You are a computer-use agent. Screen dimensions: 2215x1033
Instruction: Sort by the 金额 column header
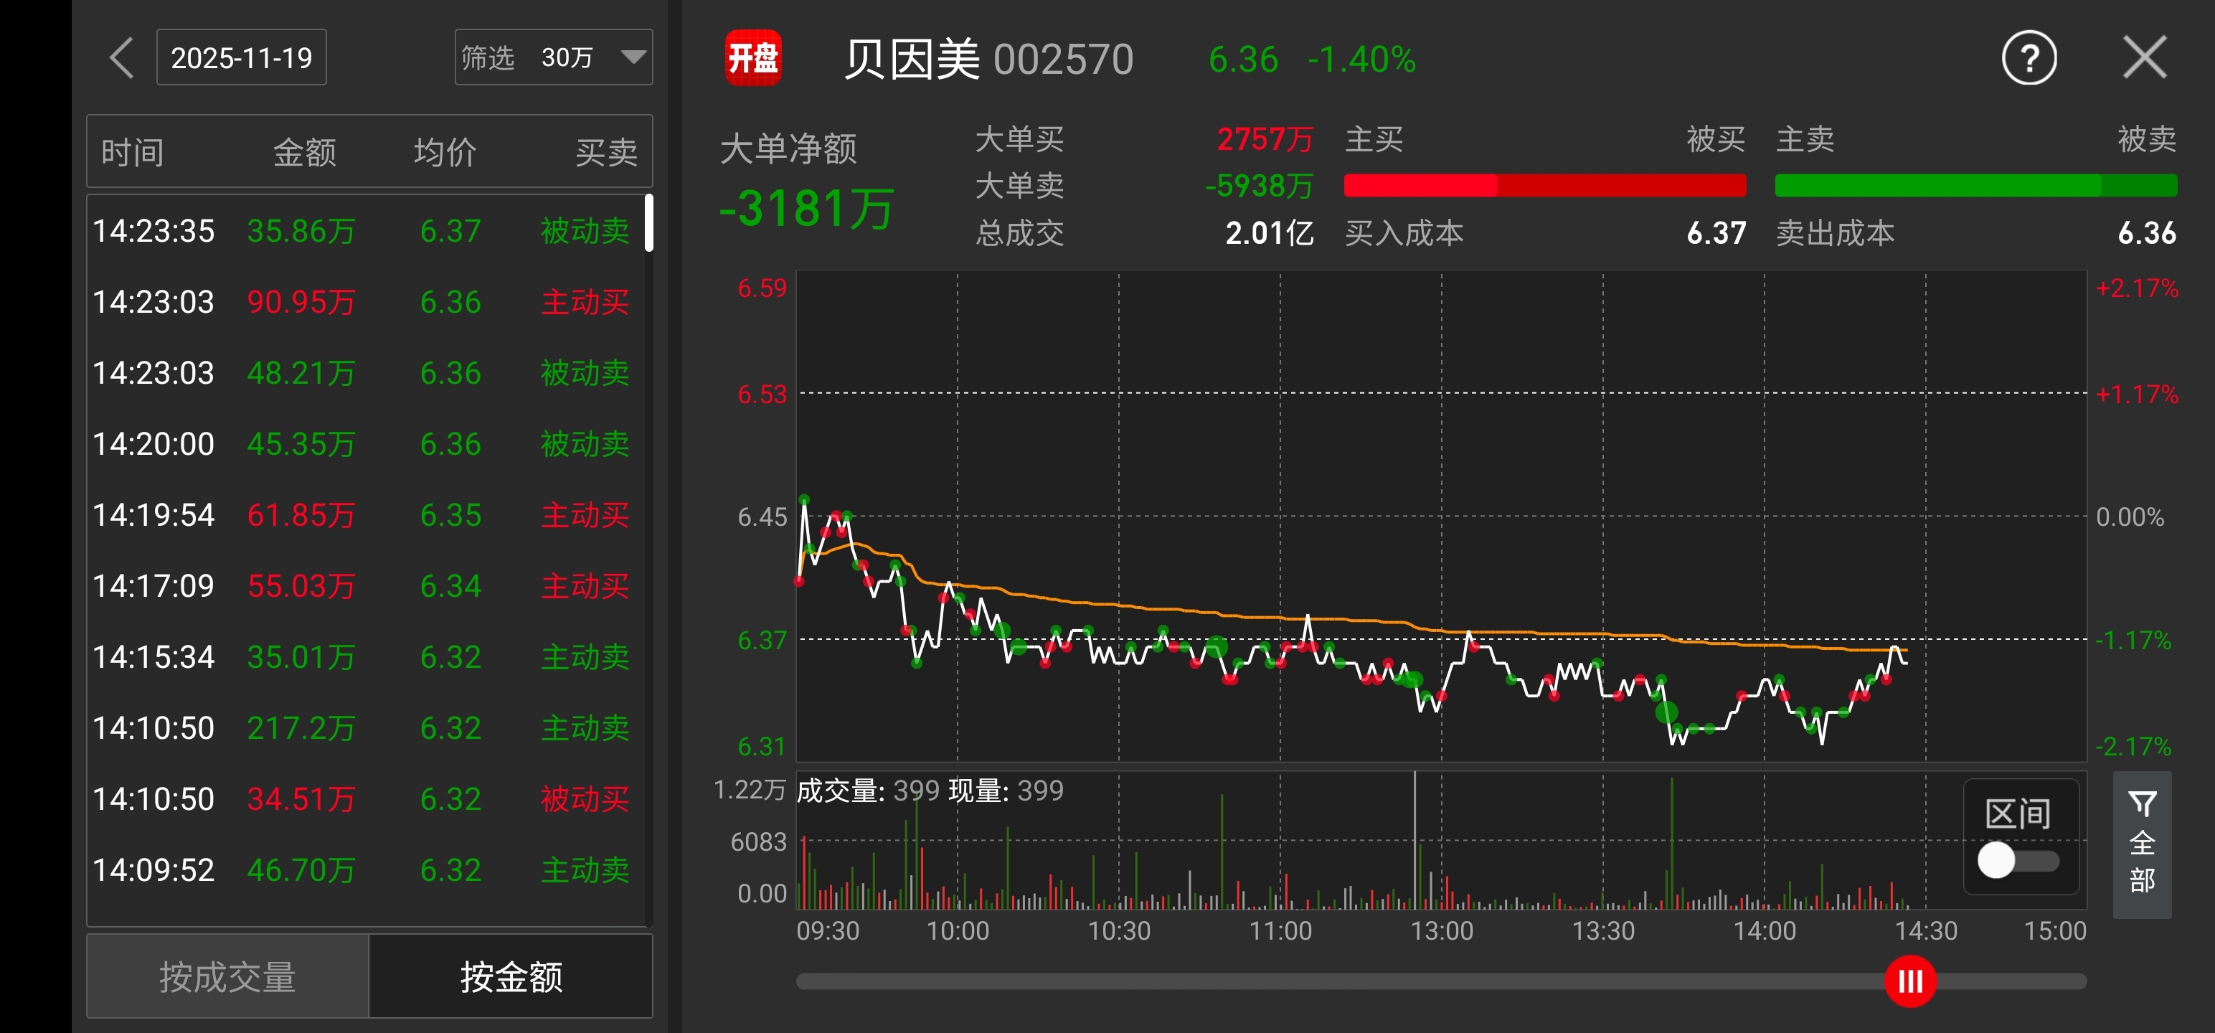click(x=304, y=152)
